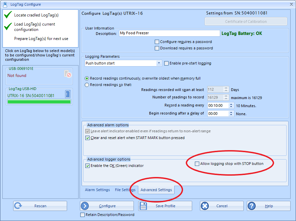Click Settings from SN:5040011081 label
The height and width of the screenshot is (221, 296).
[237, 13]
